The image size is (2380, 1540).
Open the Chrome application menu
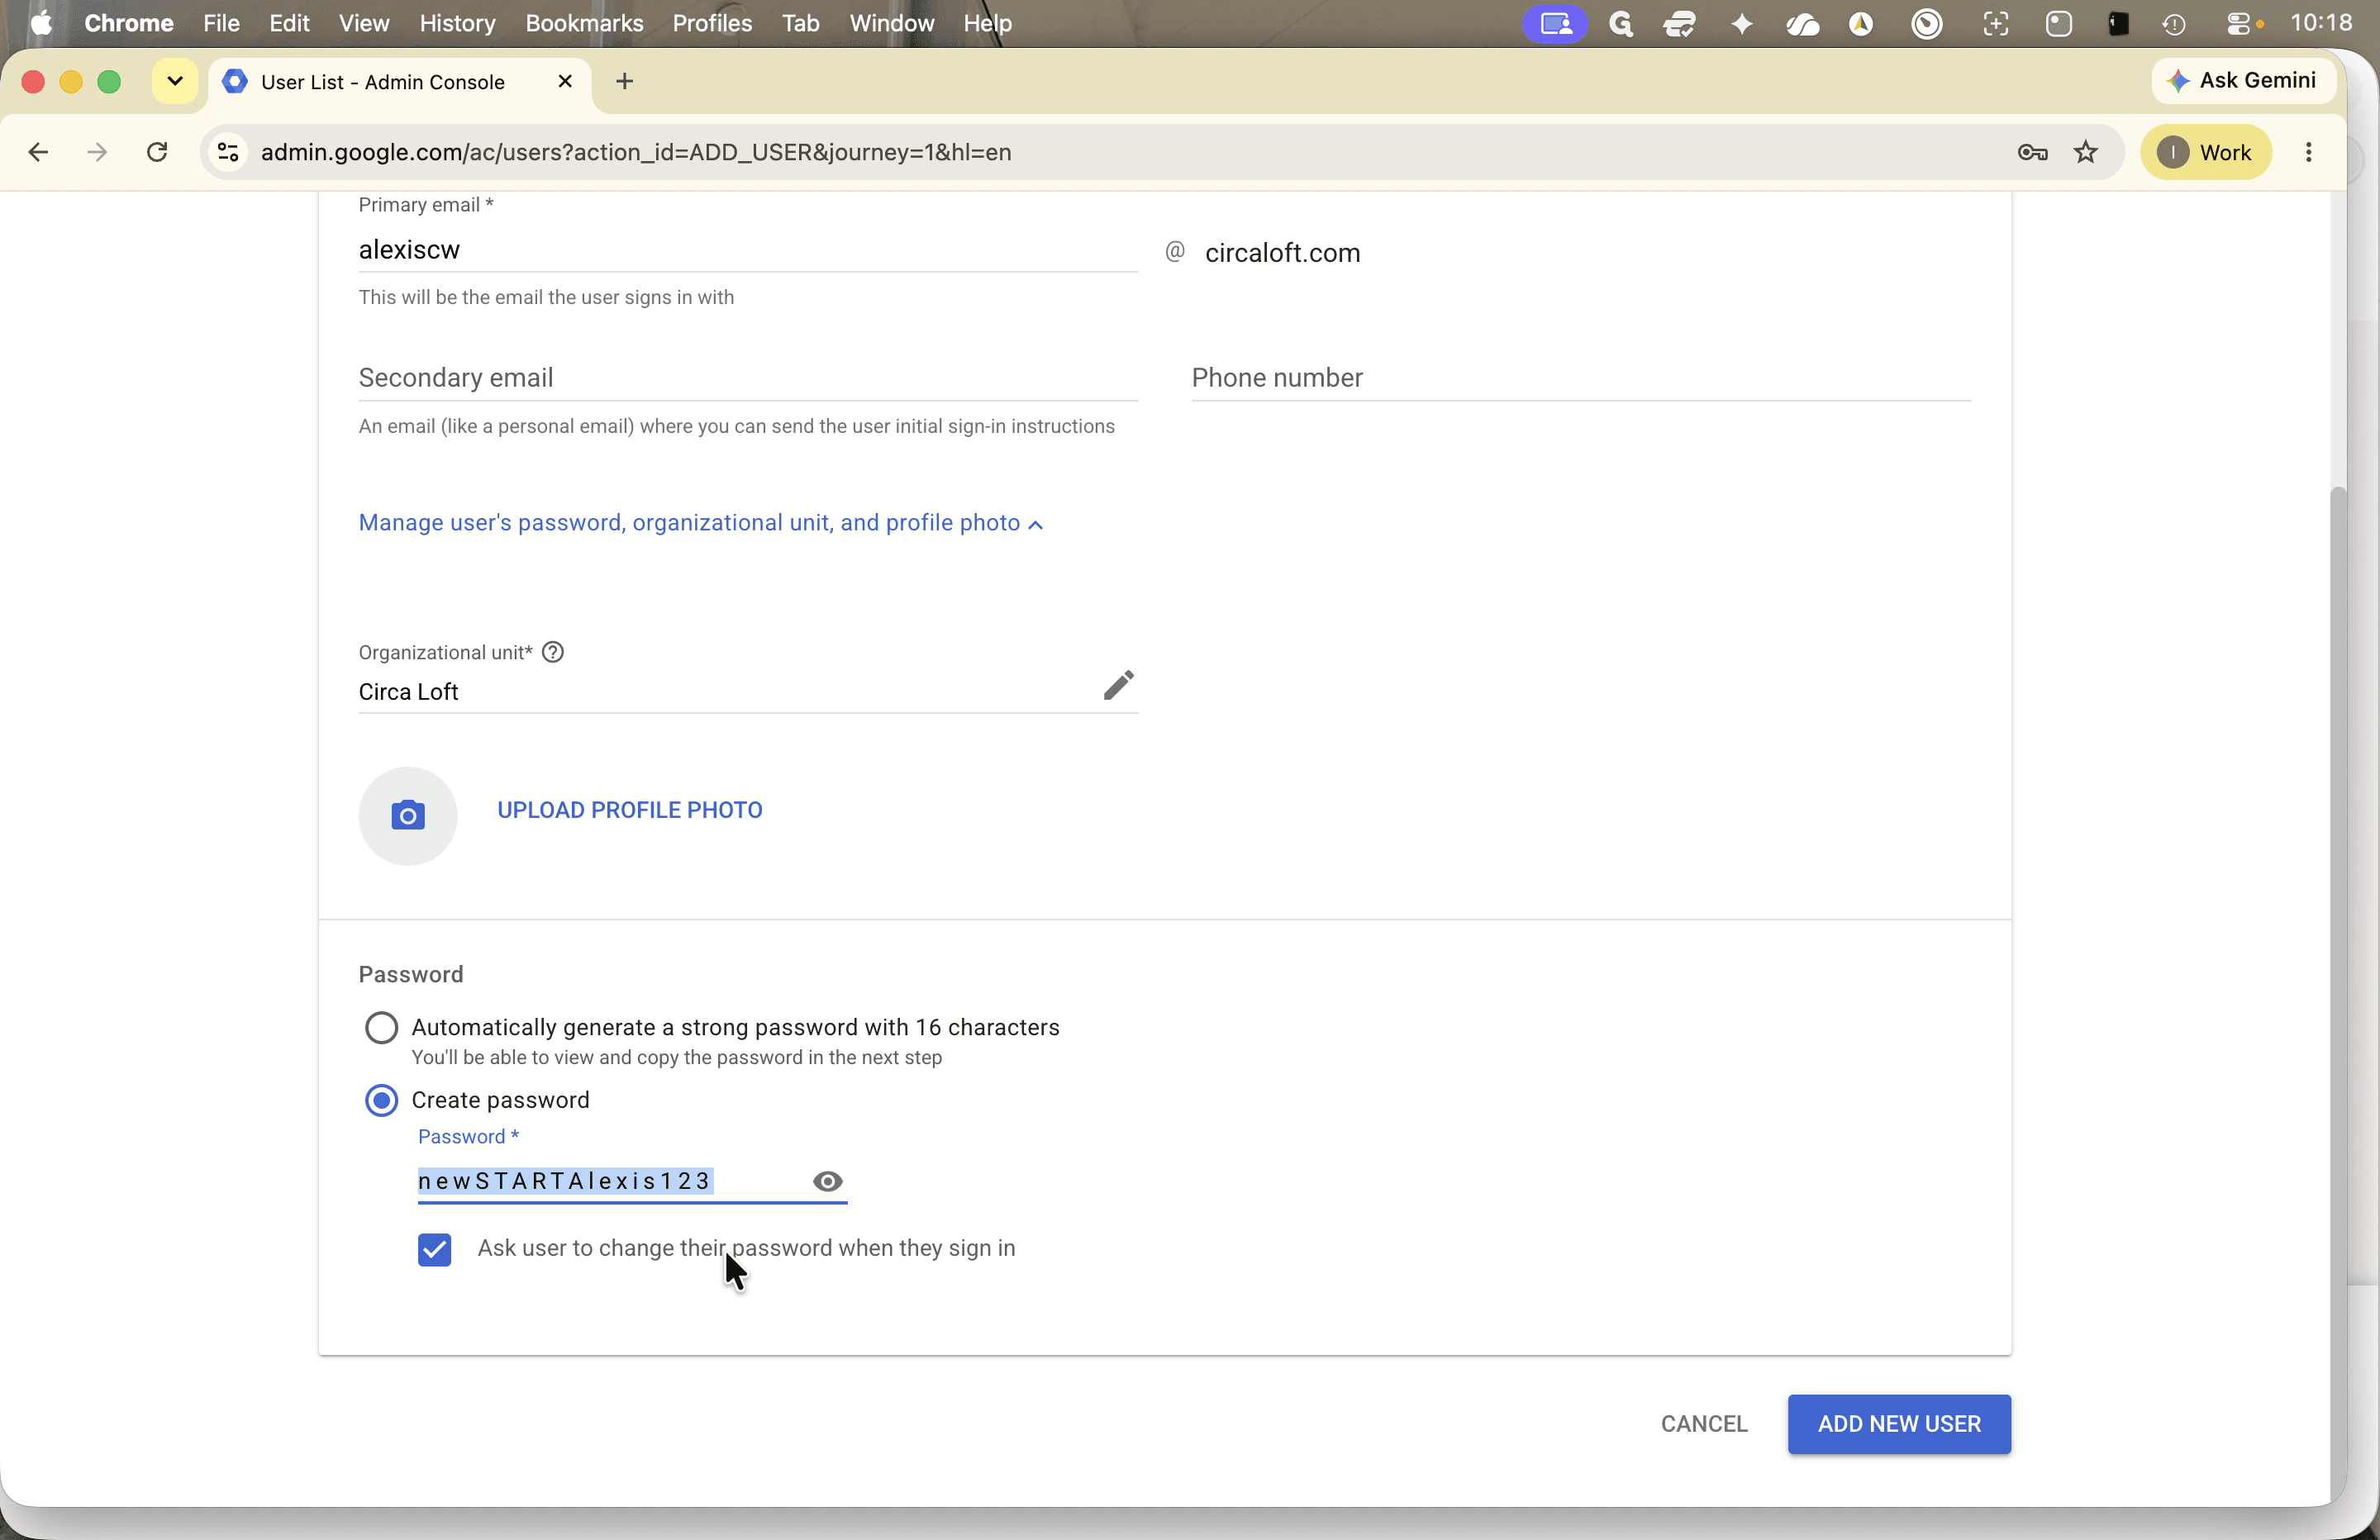(x=128, y=23)
